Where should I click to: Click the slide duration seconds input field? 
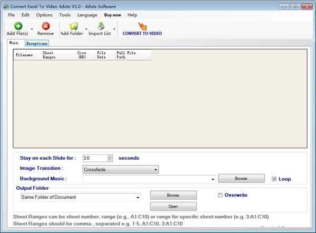95,158
